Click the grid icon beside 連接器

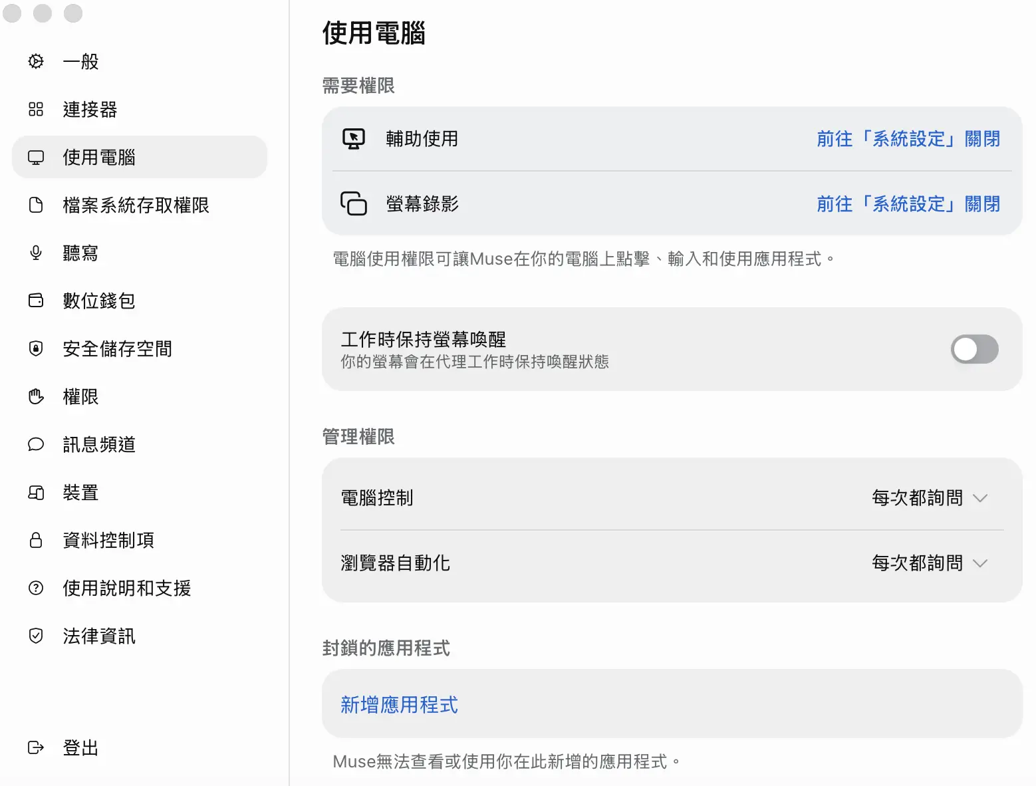pyautogui.click(x=36, y=110)
